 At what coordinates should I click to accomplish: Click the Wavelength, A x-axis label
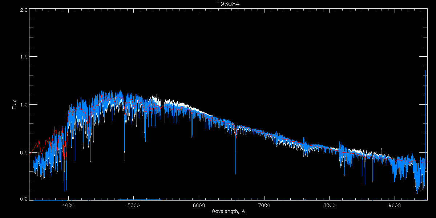(x=228, y=211)
